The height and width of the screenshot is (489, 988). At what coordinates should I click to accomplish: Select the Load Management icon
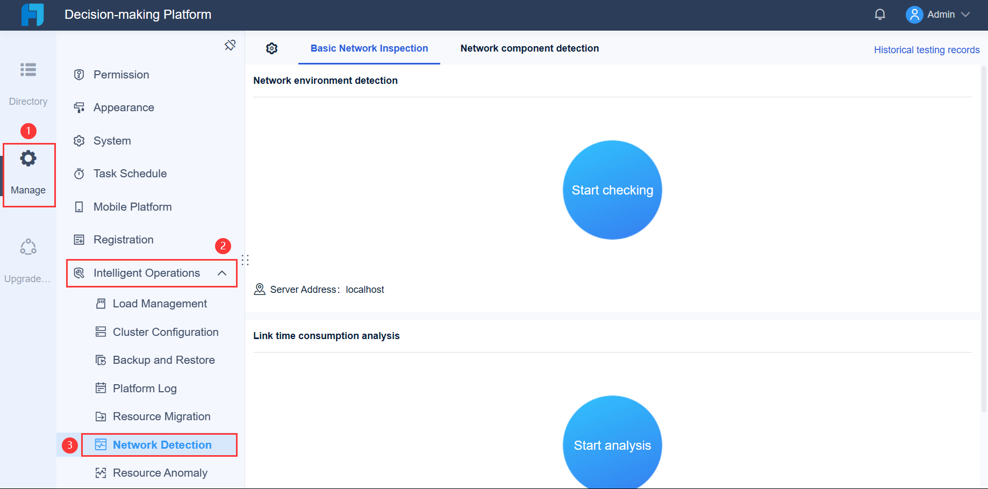[101, 303]
